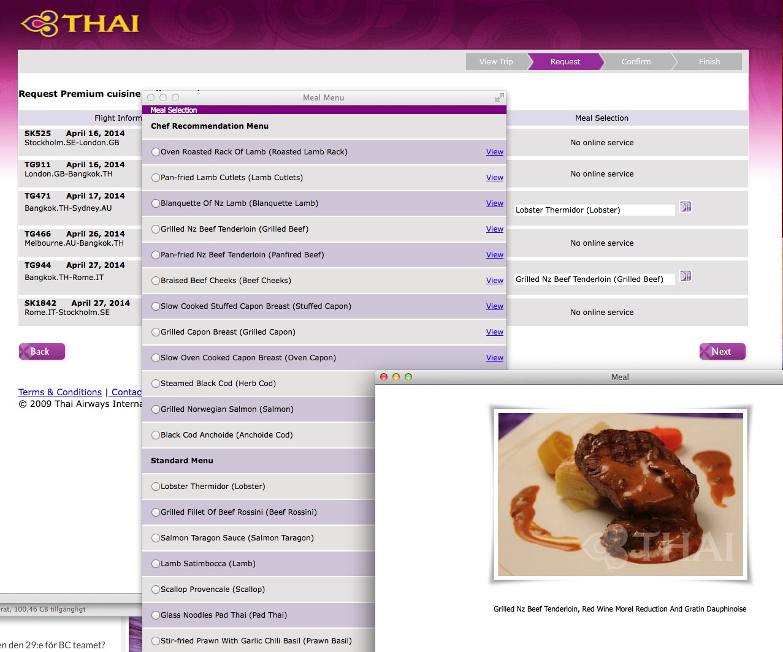Click the Lobster Thermidor meal selection field
This screenshot has height=652, width=783.
[594, 210]
